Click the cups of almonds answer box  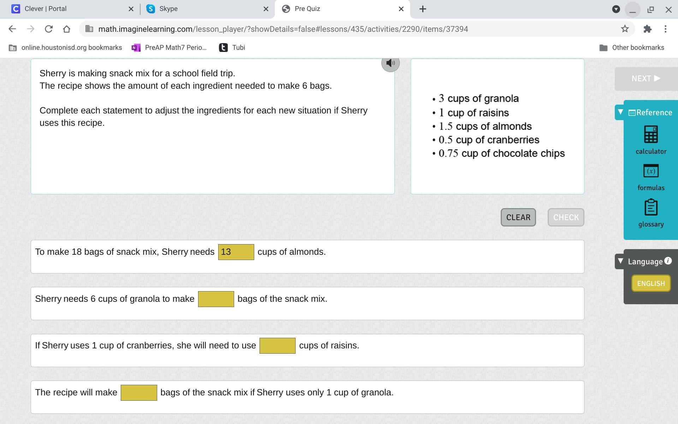(236, 252)
